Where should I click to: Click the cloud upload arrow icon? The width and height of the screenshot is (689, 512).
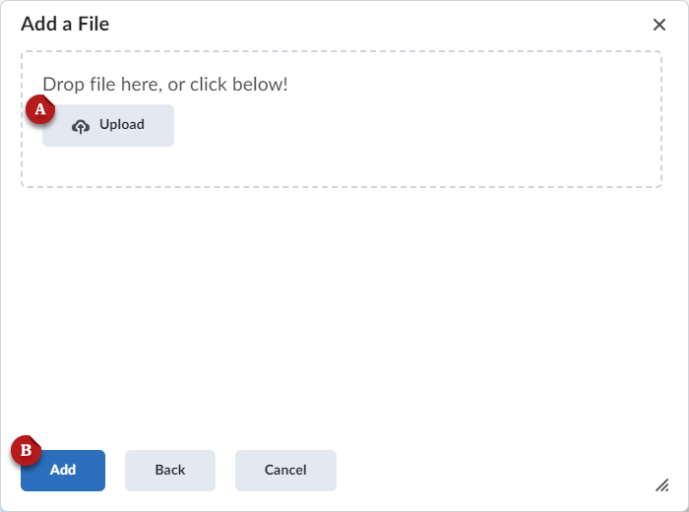coord(81,126)
